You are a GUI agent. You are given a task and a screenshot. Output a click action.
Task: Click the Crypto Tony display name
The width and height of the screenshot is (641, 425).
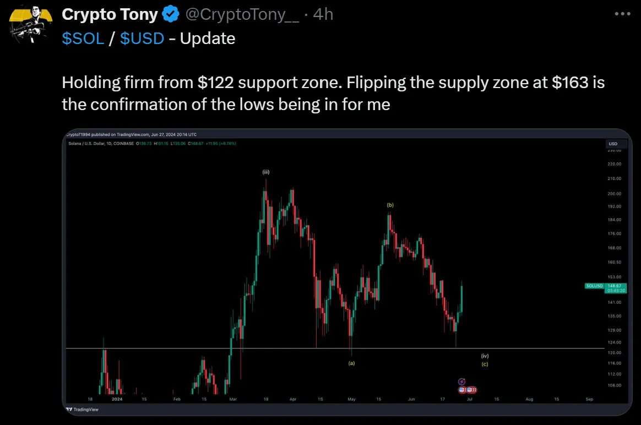(110, 14)
